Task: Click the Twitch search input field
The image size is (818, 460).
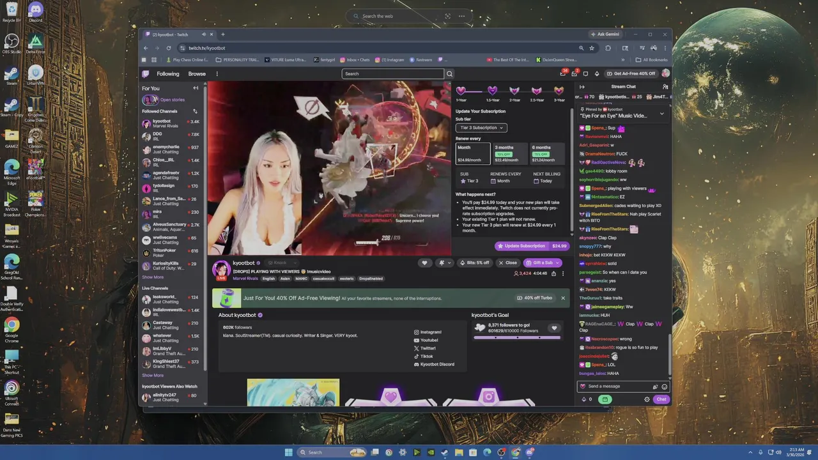Action: [392, 73]
